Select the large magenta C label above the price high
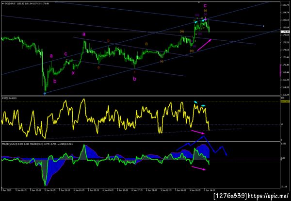This screenshot has height=201, width=291. [205, 6]
